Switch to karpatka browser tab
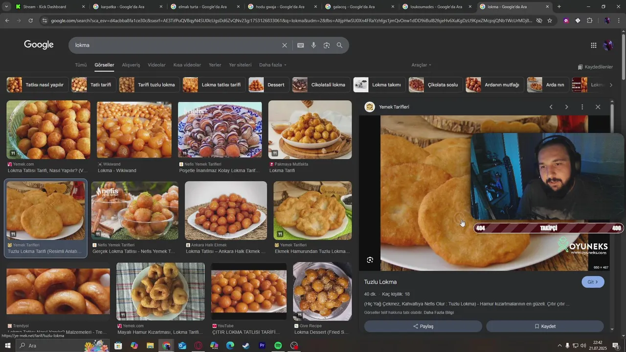Screen dimensions: 626x352 127,7
